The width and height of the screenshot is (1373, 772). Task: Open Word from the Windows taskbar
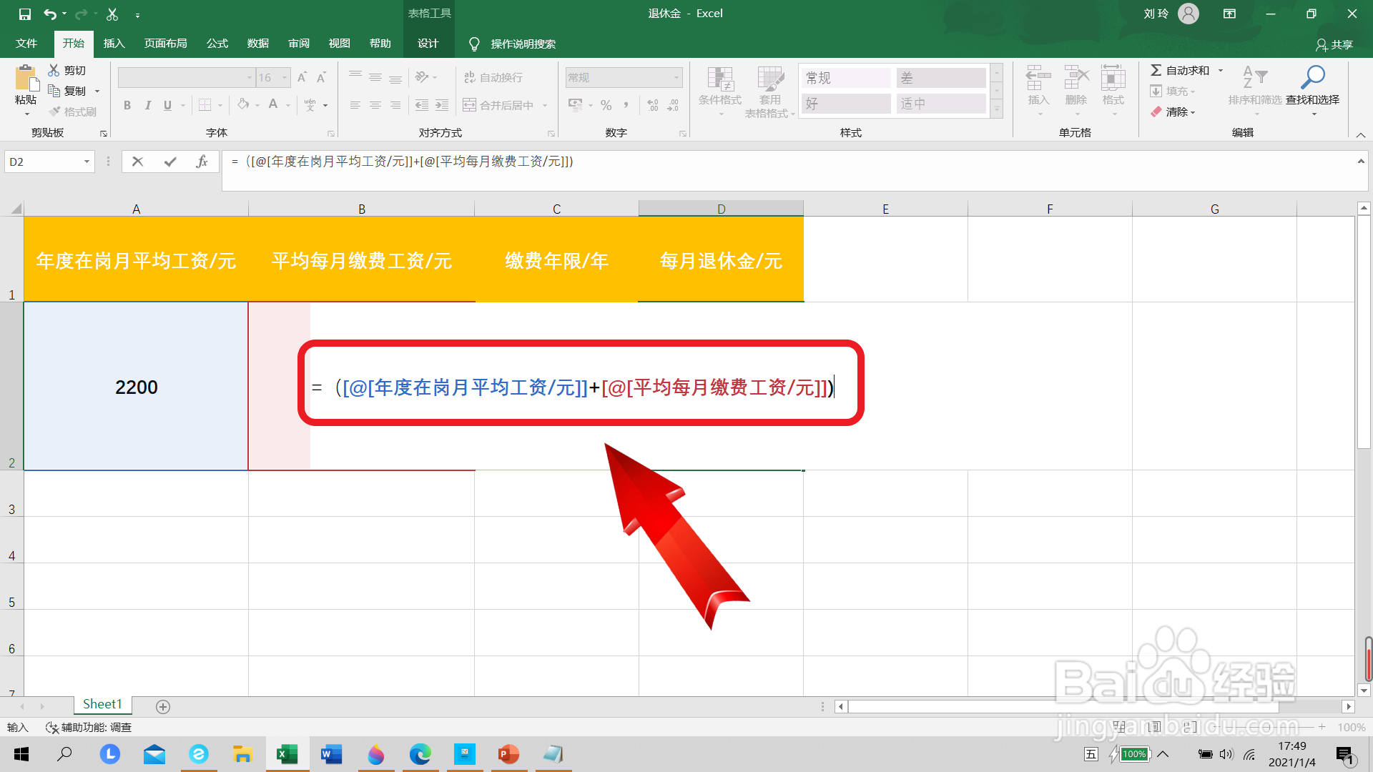[331, 754]
